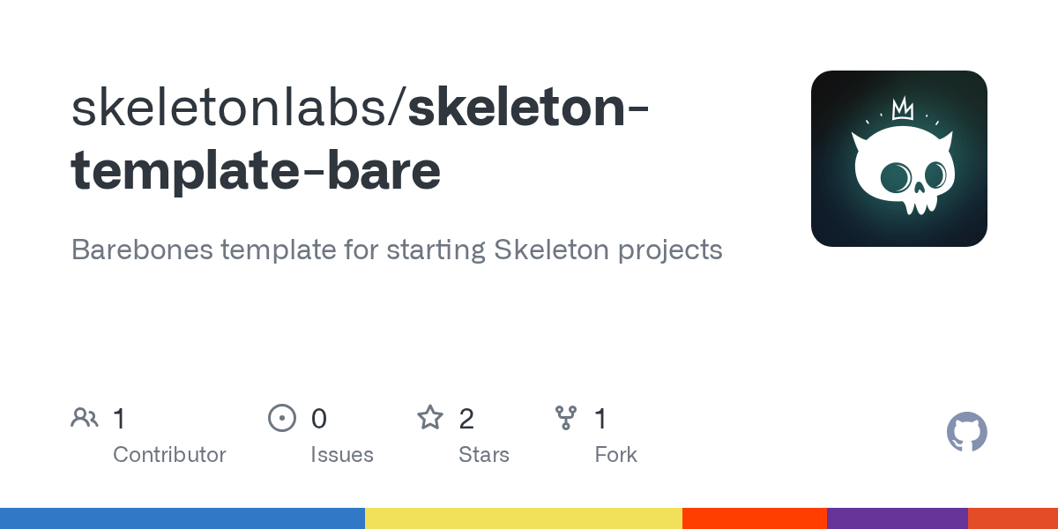Click the issues count number 0
1058x529 pixels.
click(319, 419)
